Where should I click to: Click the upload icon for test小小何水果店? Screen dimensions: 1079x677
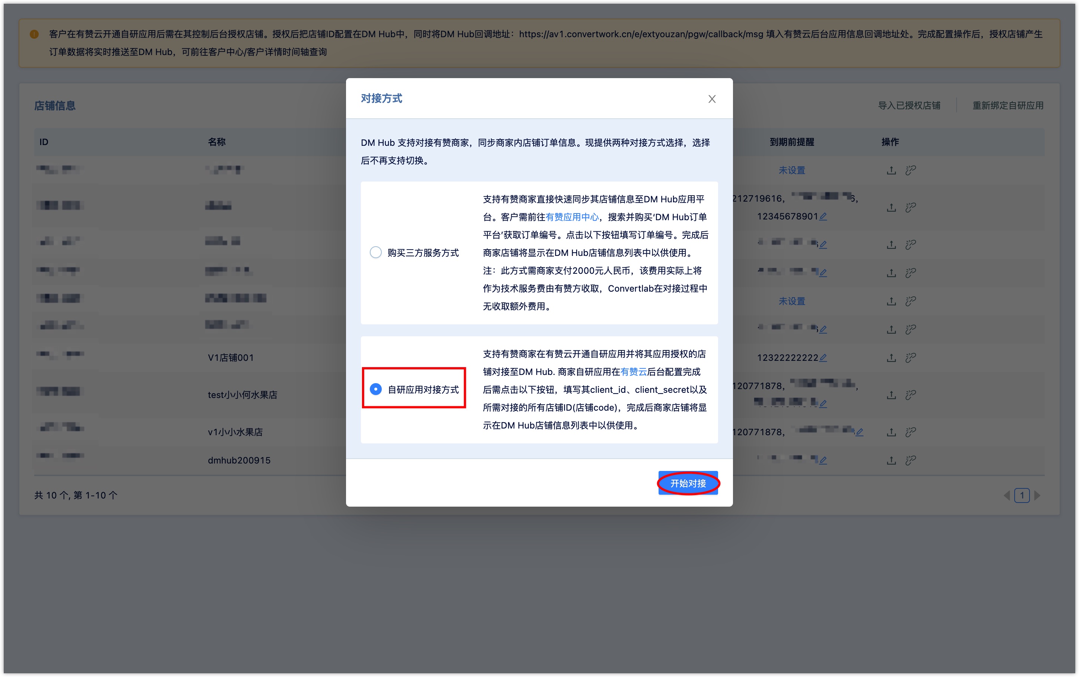click(x=891, y=395)
